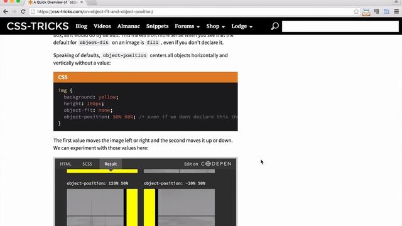Viewport: 402px width, 226px height.
Task: Click the orange CSS code block header
Action: coord(145,77)
